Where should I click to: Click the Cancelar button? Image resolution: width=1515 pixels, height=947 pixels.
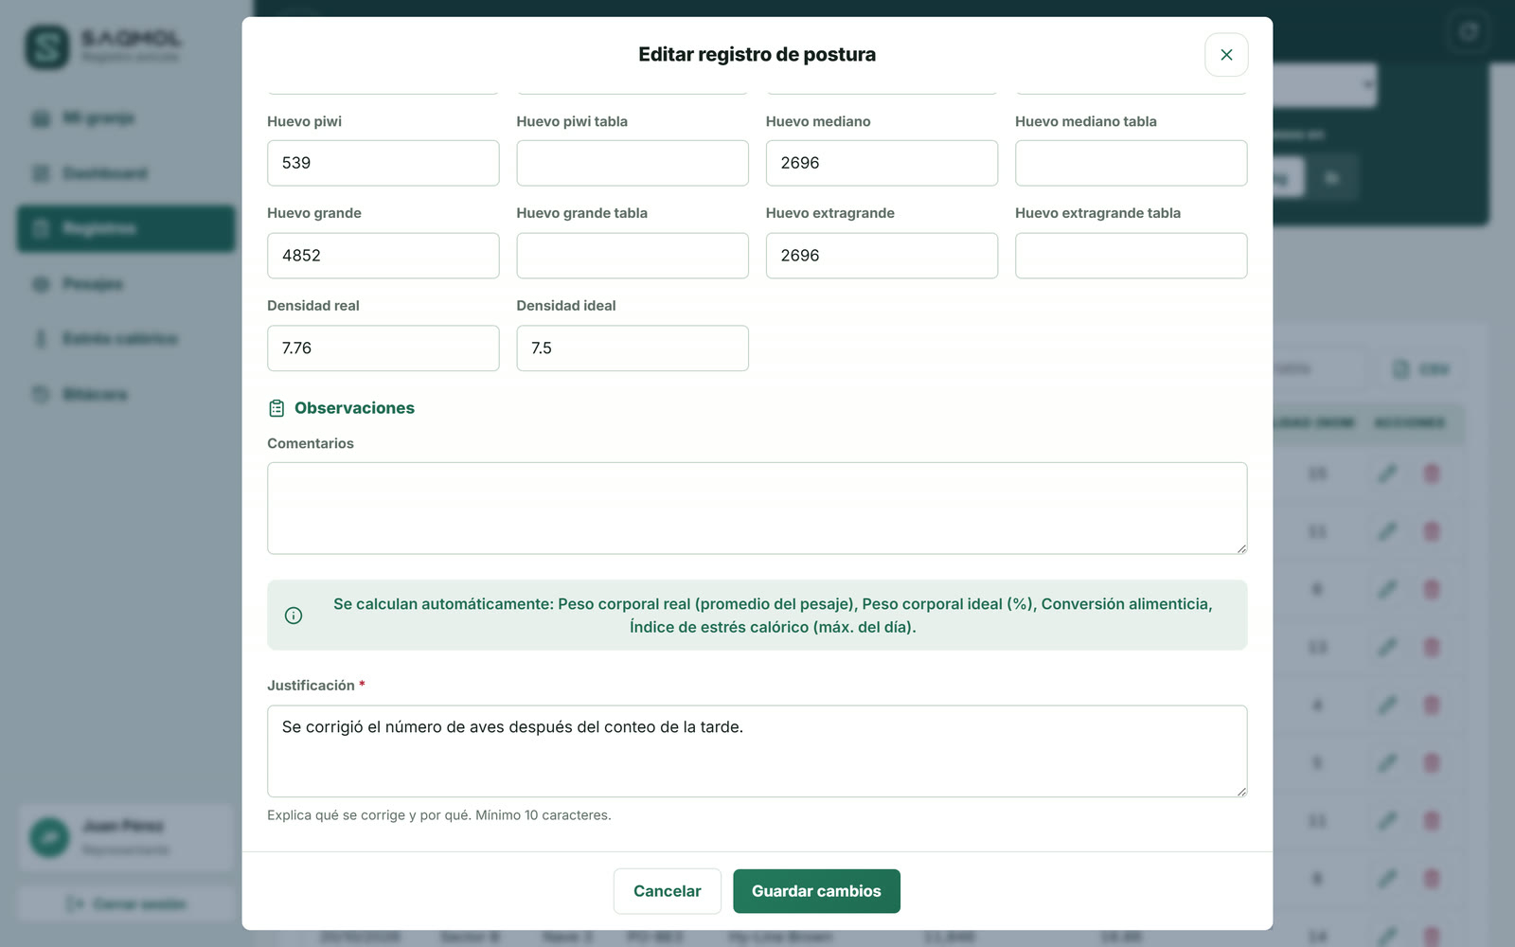(x=668, y=891)
